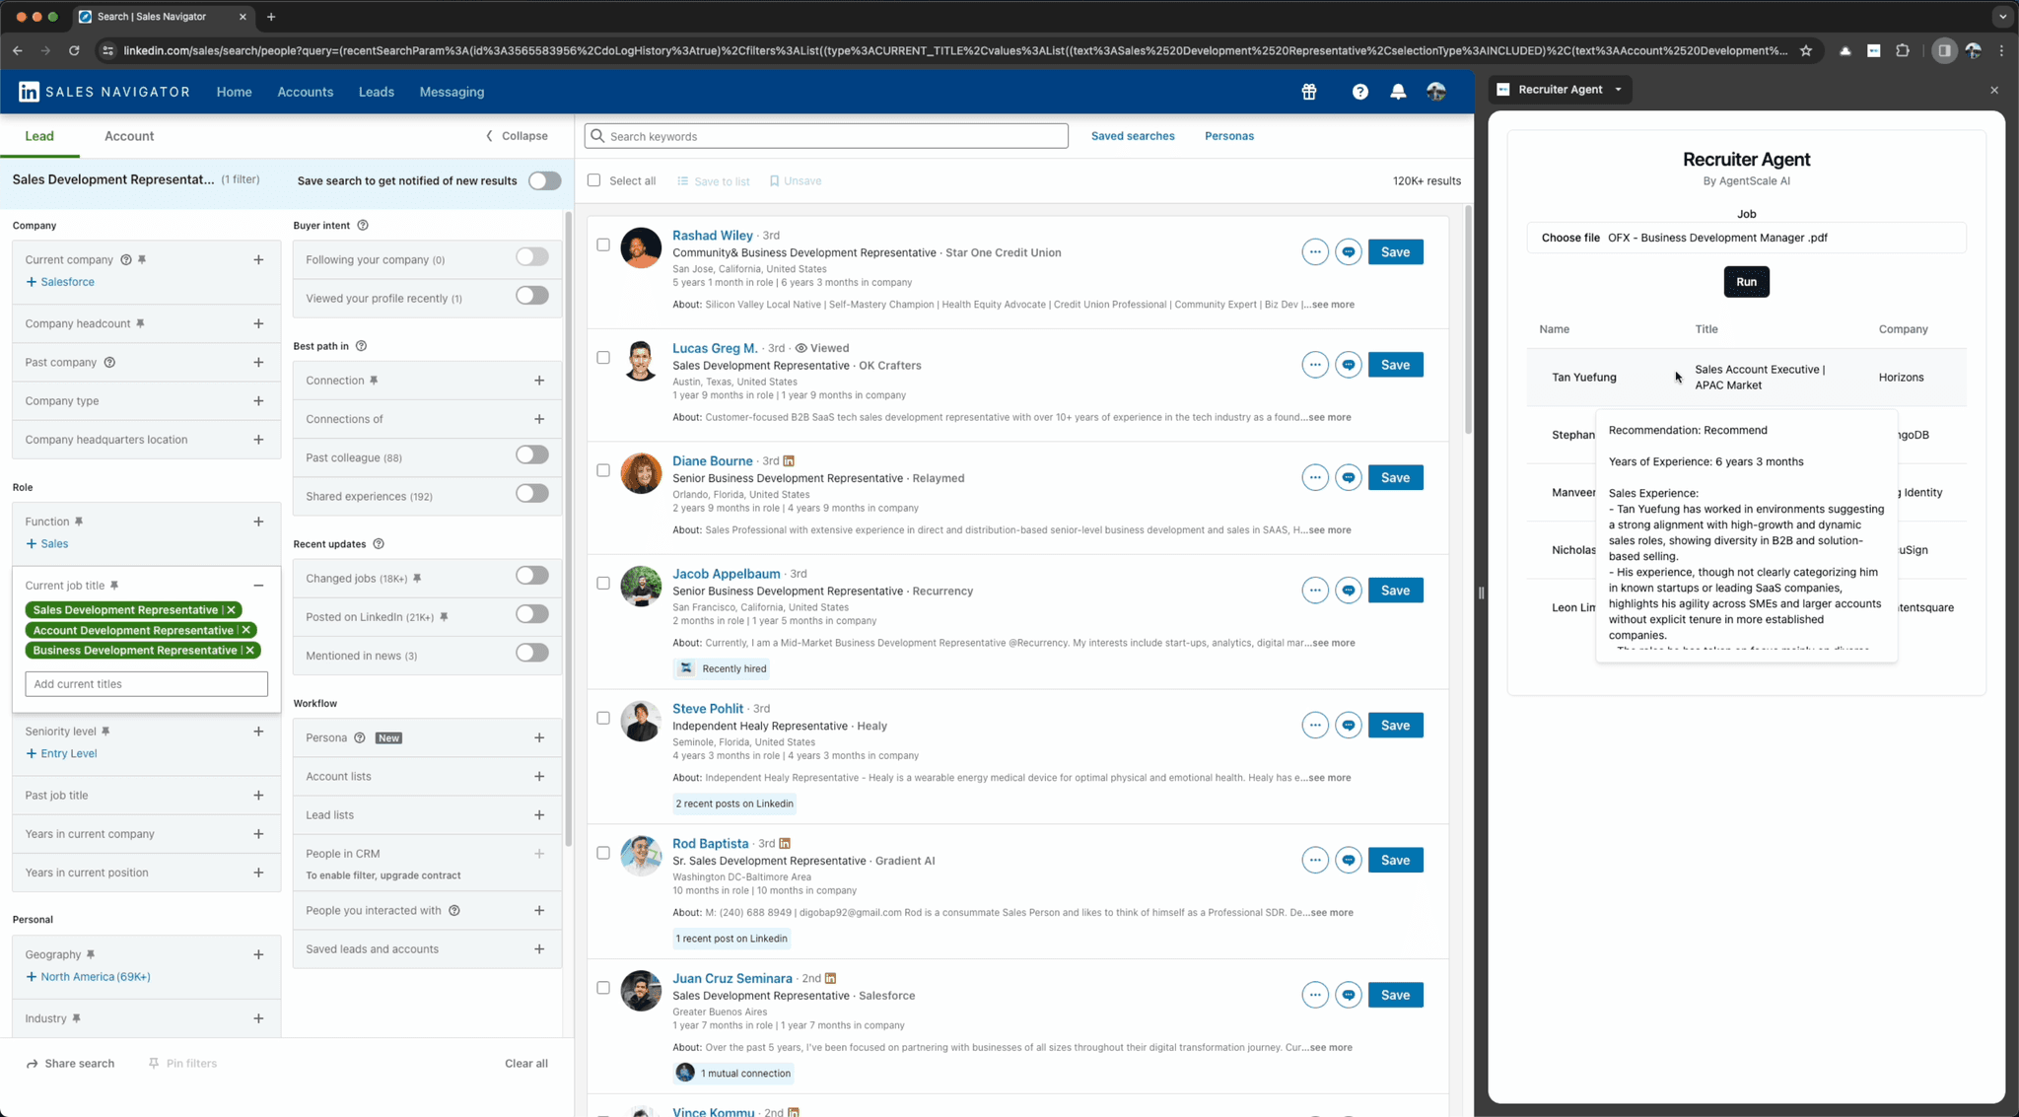The image size is (2019, 1117).
Task: Open Saved searches link
Action: pyautogui.click(x=1132, y=136)
